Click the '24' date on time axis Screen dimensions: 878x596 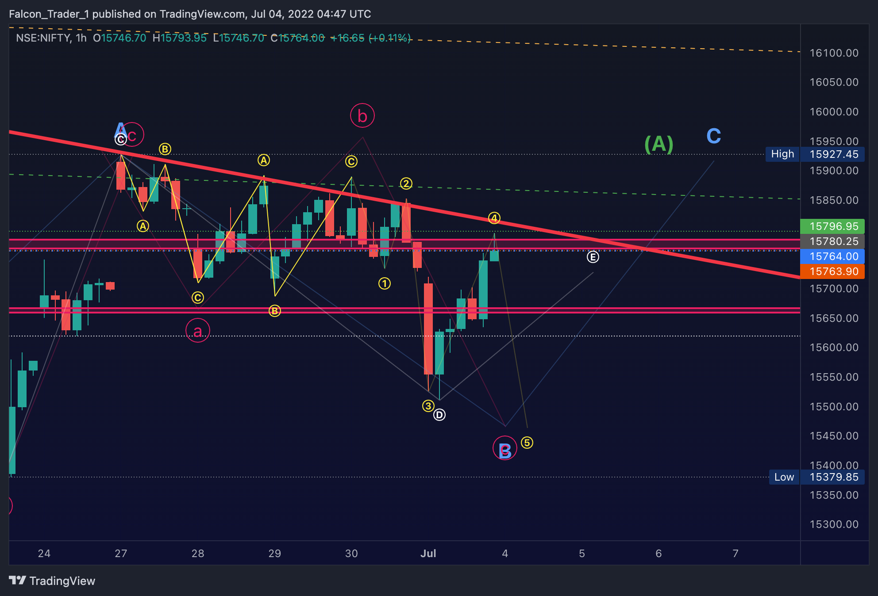pyautogui.click(x=44, y=554)
